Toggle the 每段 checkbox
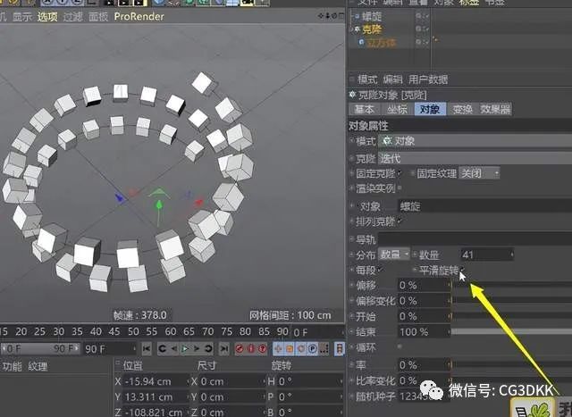Viewport: 572px width, 417px height. pos(380,270)
